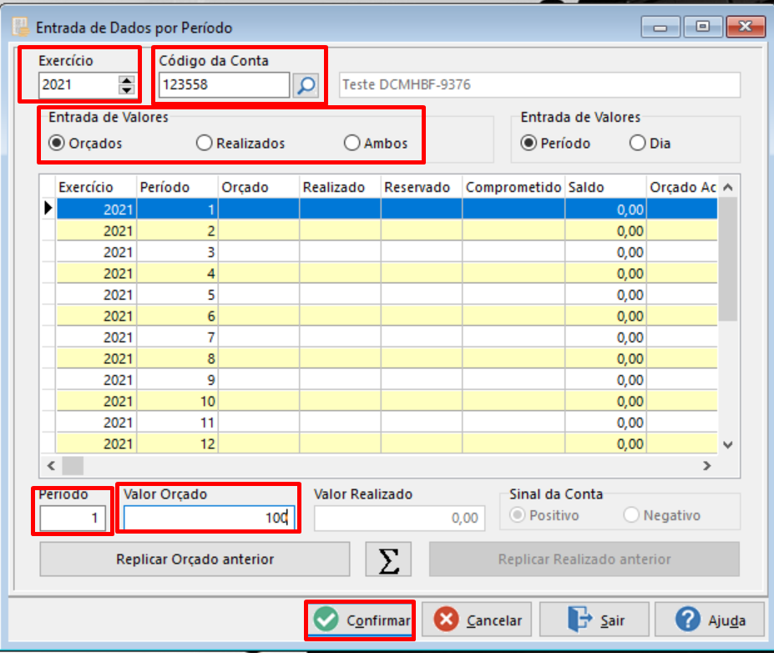This screenshot has height=653, width=774.
Task: Click the magnifier search icon beside Código da Conta
Action: pos(306,85)
